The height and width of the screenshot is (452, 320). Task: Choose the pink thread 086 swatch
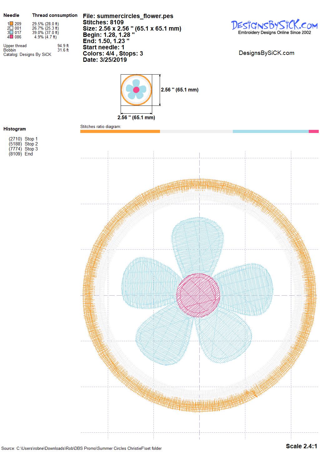point(11,37)
